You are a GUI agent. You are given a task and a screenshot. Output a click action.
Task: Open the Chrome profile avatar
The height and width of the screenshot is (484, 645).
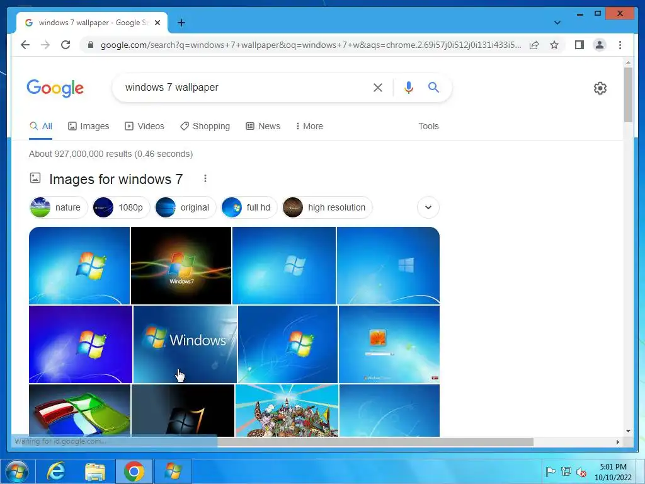pos(600,45)
